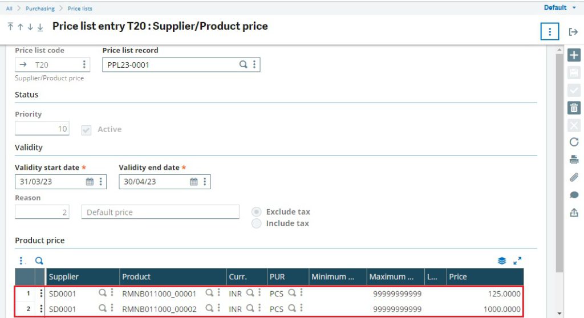
Task: Click the price cell 1000.0000
Action: coord(485,309)
